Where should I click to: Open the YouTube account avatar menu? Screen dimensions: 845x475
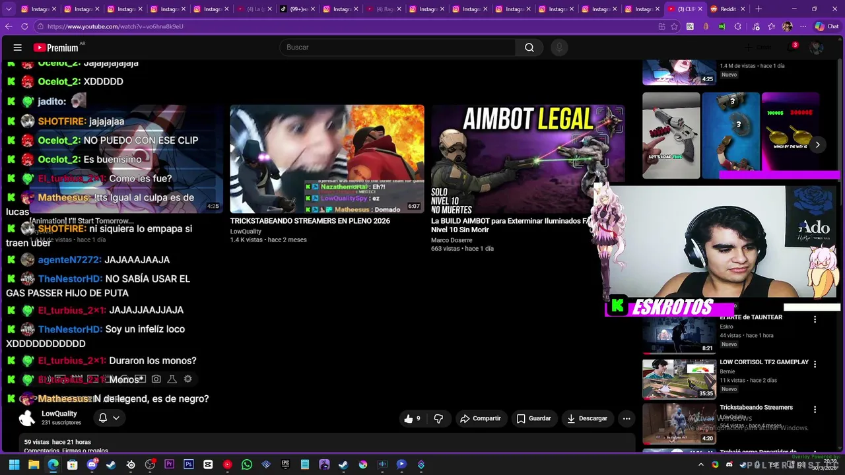click(817, 47)
